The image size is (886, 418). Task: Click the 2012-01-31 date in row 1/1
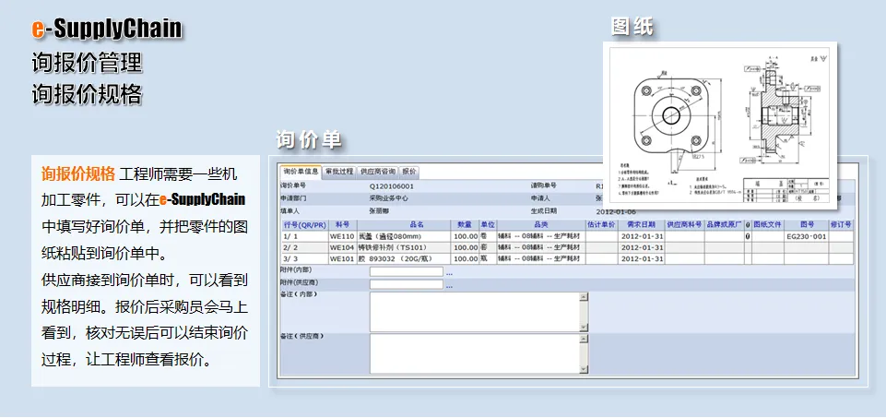(x=642, y=236)
